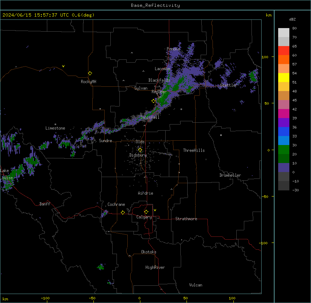Click the HighRiver label

pos(155,267)
